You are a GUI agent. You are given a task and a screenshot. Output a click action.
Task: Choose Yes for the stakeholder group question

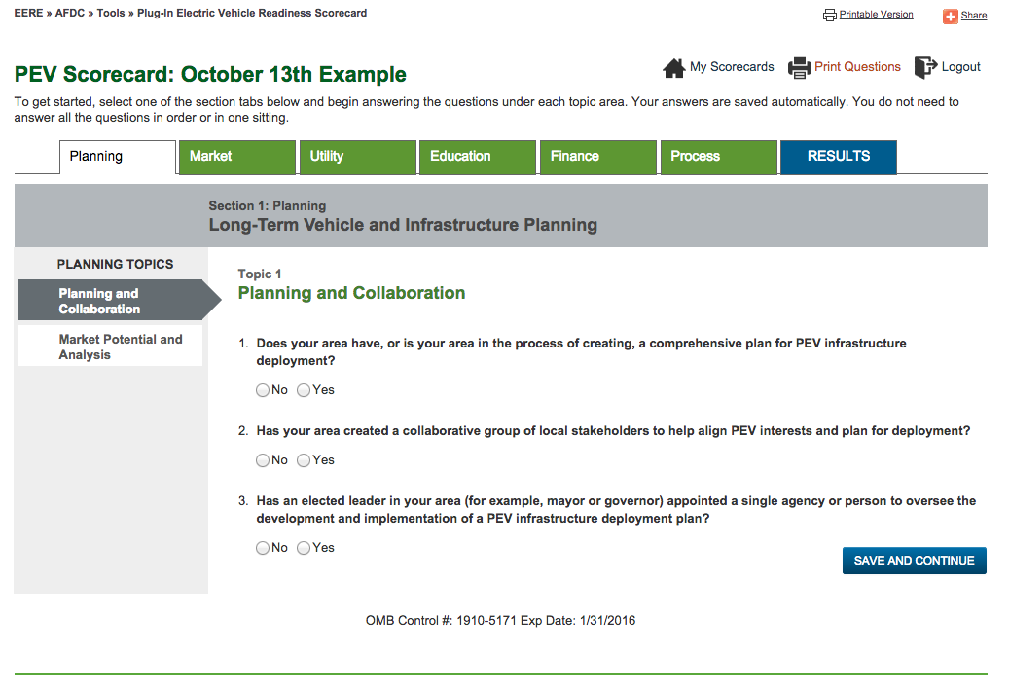(x=304, y=460)
